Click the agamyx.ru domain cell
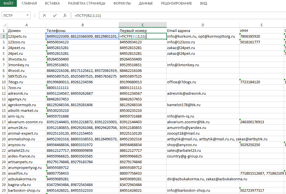This screenshot has width=286, height=194. pos(27,99)
